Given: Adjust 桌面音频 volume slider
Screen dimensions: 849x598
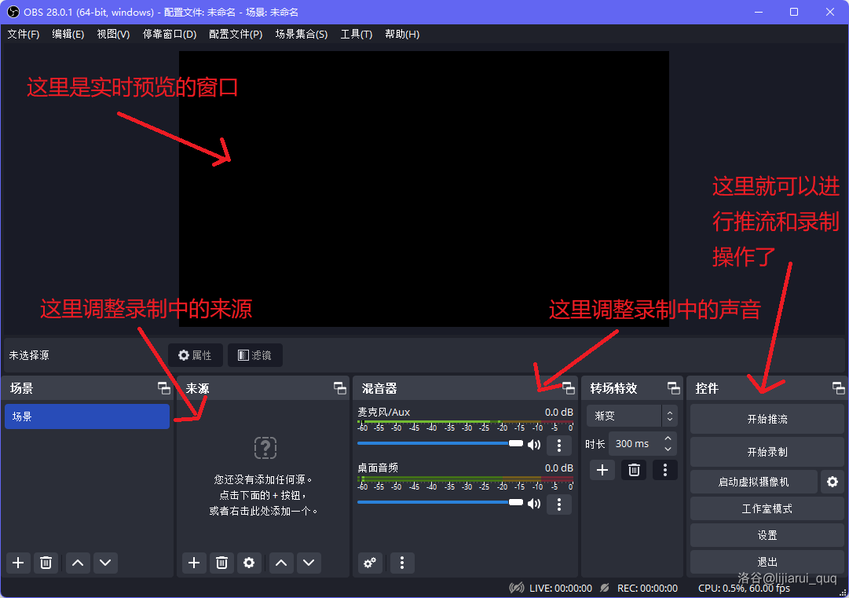Looking at the screenshot, I should pyautogui.click(x=440, y=503).
